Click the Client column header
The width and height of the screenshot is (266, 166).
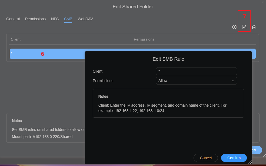[x=16, y=39]
